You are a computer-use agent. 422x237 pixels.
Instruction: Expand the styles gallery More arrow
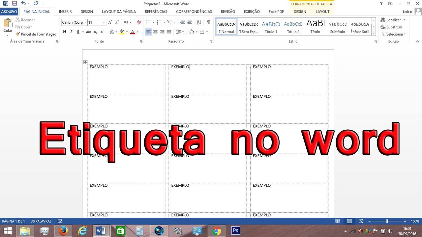point(374,33)
